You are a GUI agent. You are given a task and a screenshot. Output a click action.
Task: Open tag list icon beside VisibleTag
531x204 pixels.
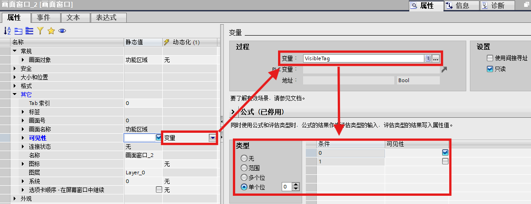click(428, 58)
